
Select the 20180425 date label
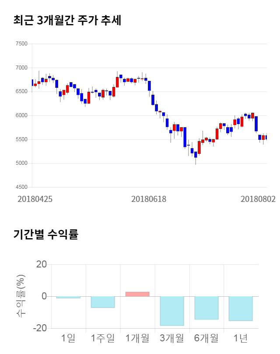click(35, 199)
